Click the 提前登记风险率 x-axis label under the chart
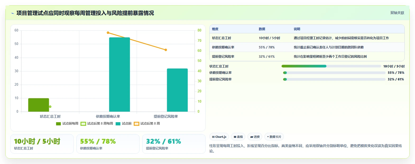 click(x=166, y=116)
